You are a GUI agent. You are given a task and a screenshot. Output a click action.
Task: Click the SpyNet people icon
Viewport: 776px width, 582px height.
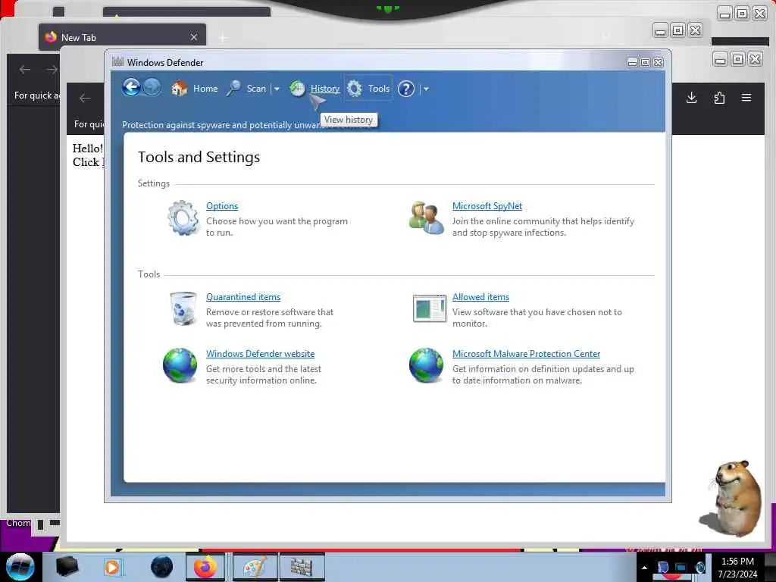[427, 217]
